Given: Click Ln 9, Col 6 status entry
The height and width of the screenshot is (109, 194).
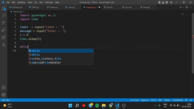Looking at the screenshot, I should coord(134,100).
